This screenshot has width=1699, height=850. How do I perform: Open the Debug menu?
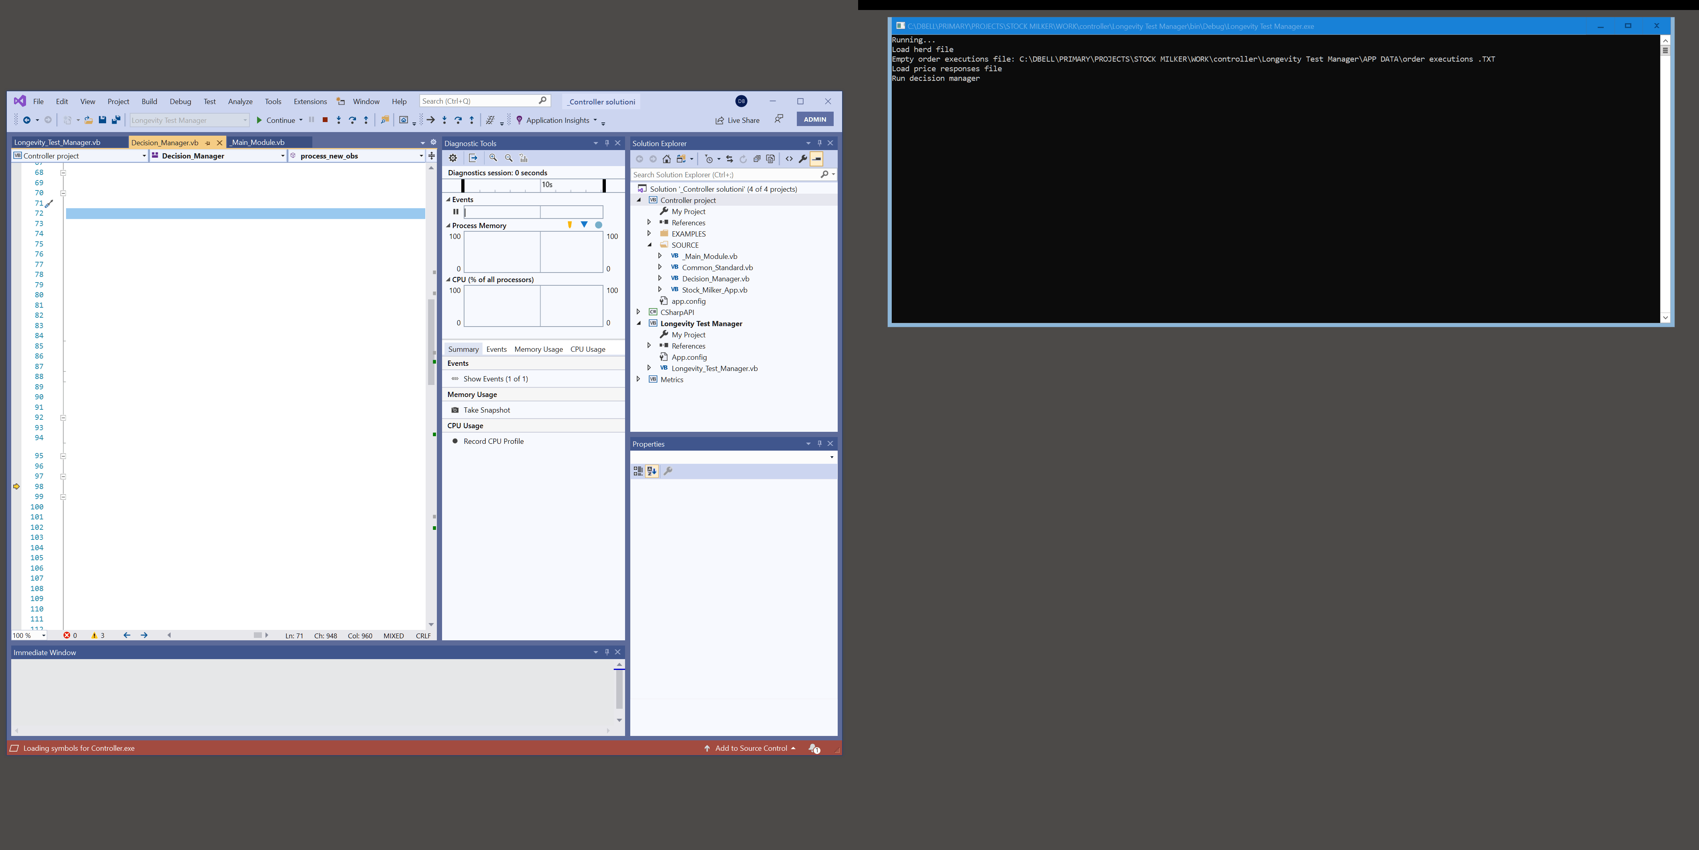point(180,102)
